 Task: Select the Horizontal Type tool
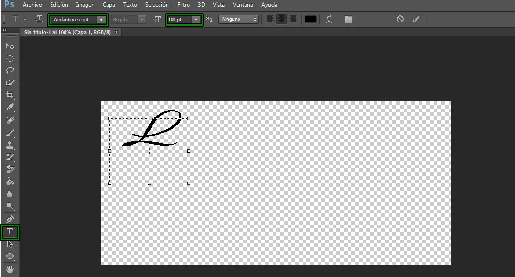point(10,232)
